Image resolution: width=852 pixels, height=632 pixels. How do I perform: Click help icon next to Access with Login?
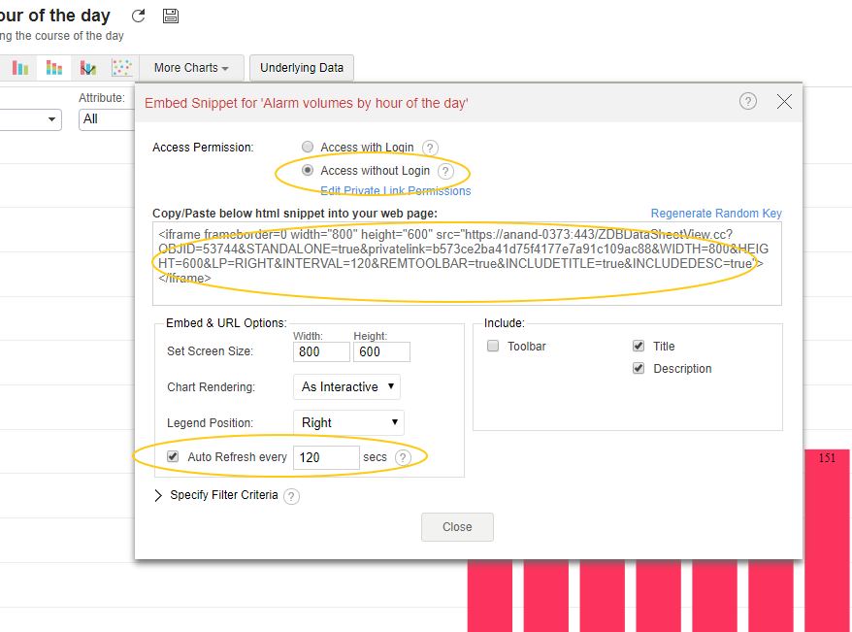[x=430, y=148]
